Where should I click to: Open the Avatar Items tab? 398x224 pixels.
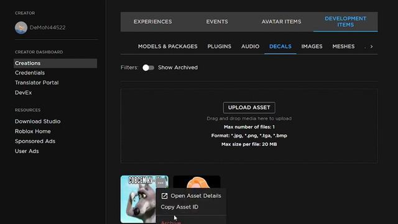coord(281,22)
